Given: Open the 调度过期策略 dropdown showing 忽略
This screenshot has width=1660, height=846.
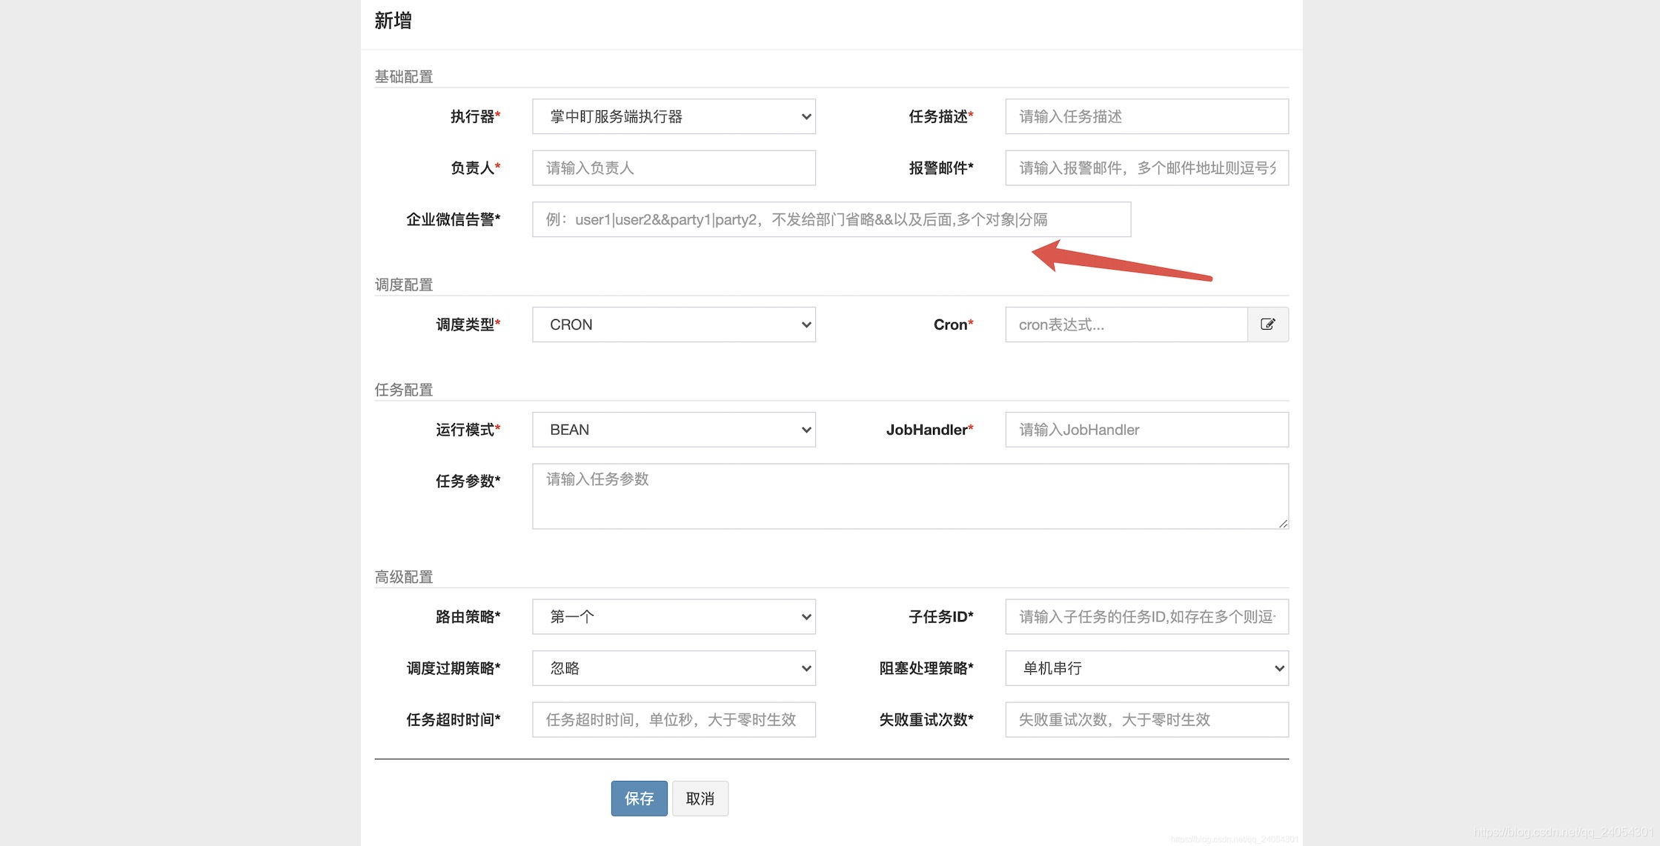Looking at the screenshot, I should 673,668.
